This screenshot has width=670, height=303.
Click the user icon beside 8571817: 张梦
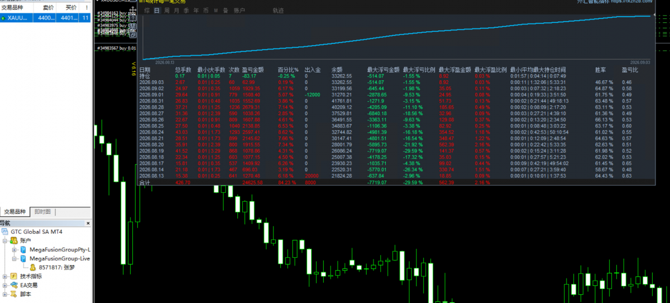[32, 267]
